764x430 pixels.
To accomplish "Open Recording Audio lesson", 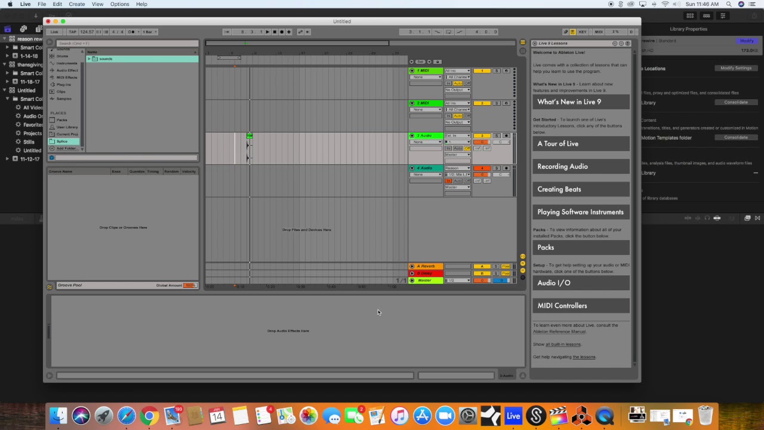I will 581,167.
